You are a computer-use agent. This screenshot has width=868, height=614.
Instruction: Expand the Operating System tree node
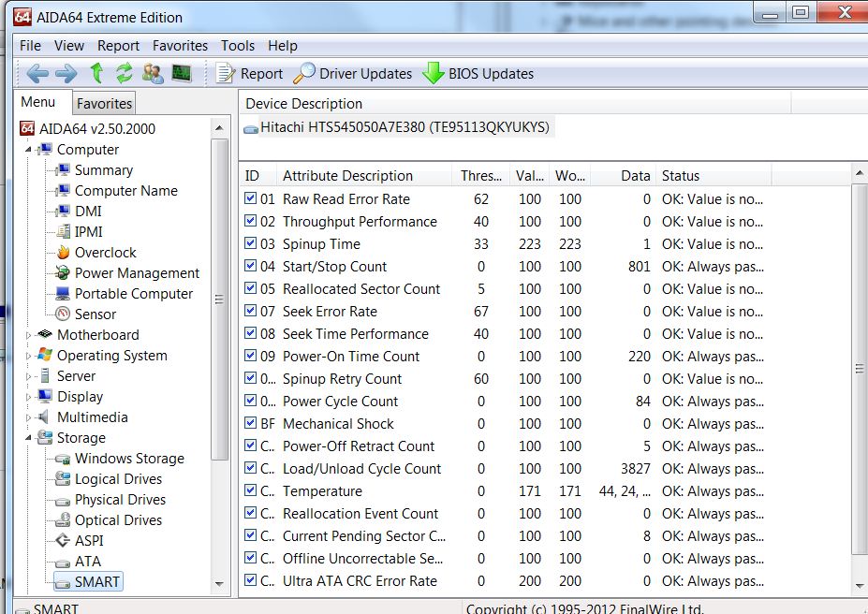coord(28,356)
